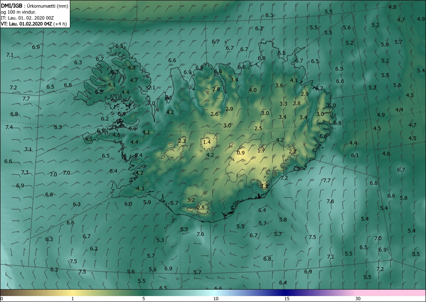Pick the dark navy section of the color bar
The height and width of the screenshot is (302, 426).
[285, 293]
